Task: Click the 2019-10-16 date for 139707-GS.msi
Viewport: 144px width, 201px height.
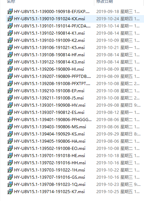Action: pyautogui.click(x=108, y=177)
